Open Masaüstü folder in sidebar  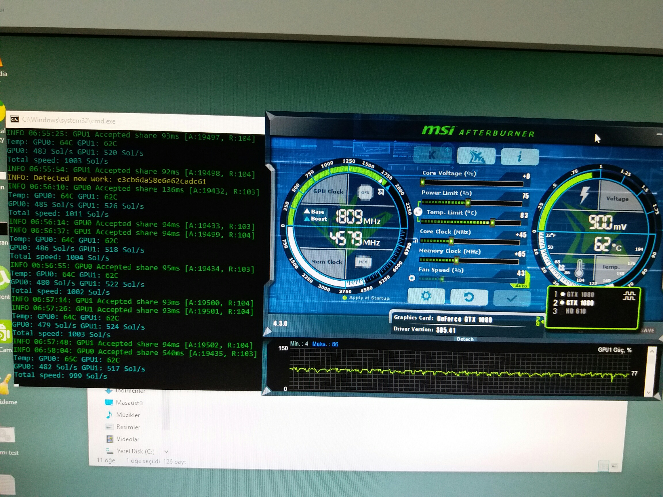129,403
